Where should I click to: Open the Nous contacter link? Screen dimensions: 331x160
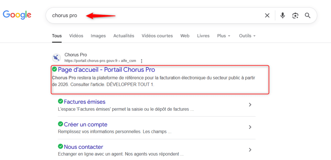tap(83, 147)
